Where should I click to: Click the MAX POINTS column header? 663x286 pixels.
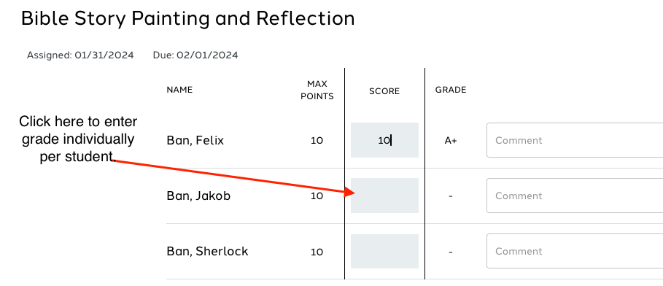coord(317,90)
